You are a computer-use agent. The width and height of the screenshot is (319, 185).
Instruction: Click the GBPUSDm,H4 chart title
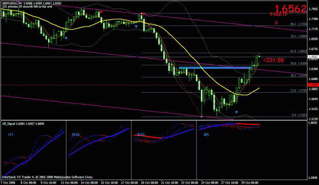12,4
